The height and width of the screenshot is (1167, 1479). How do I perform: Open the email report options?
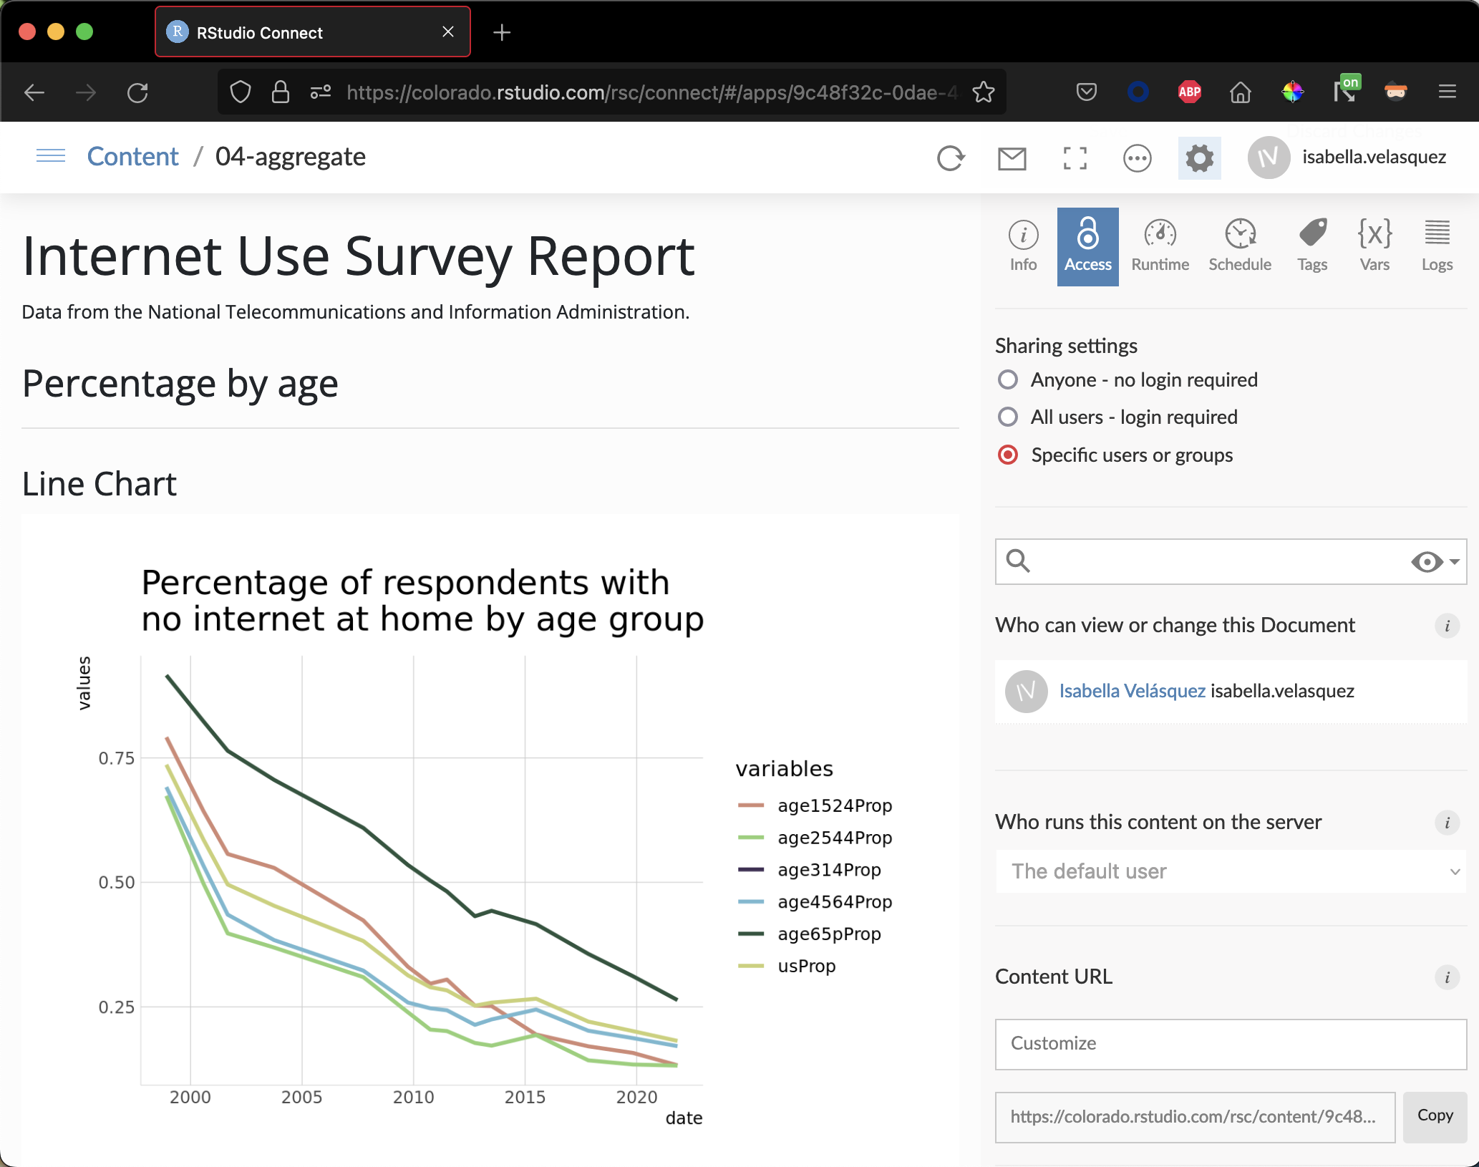[x=1012, y=158]
